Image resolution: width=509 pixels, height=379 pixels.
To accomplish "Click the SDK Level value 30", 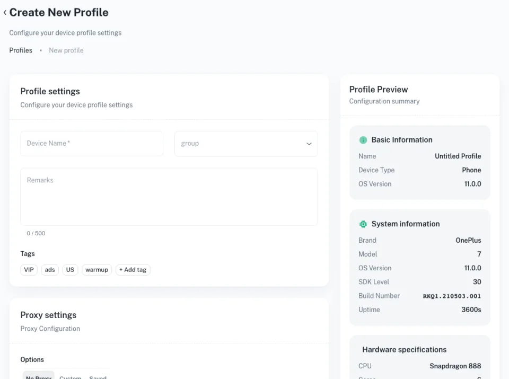I will coord(477,282).
